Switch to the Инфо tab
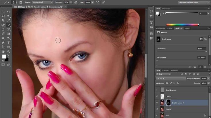The image size is (211, 118). tap(187, 28)
